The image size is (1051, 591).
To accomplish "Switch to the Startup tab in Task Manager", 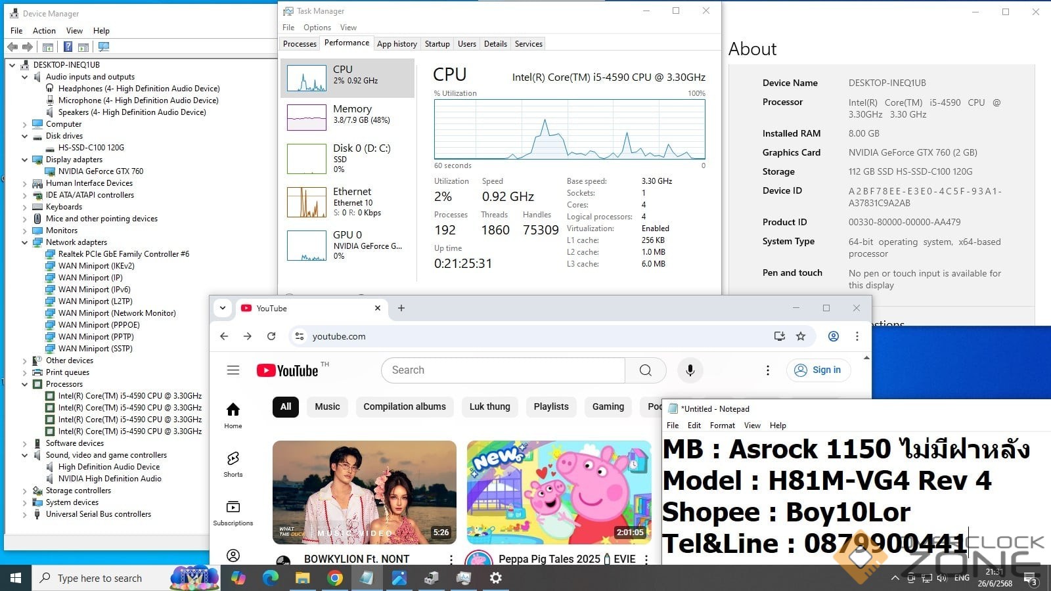I will 437,44.
